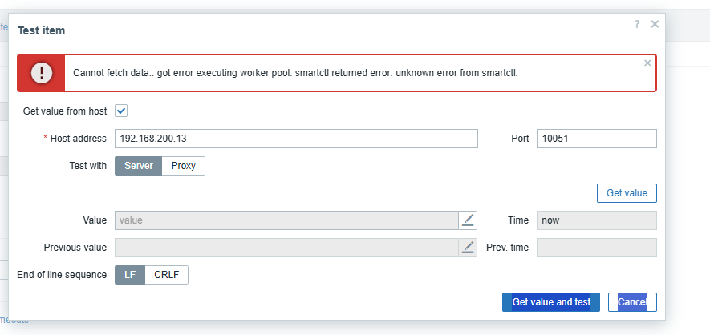Switch Test with to Proxy

point(184,166)
